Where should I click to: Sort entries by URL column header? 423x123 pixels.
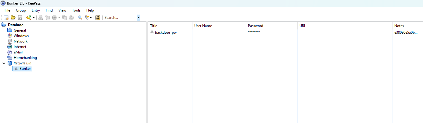pyautogui.click(x=345, y=26)
